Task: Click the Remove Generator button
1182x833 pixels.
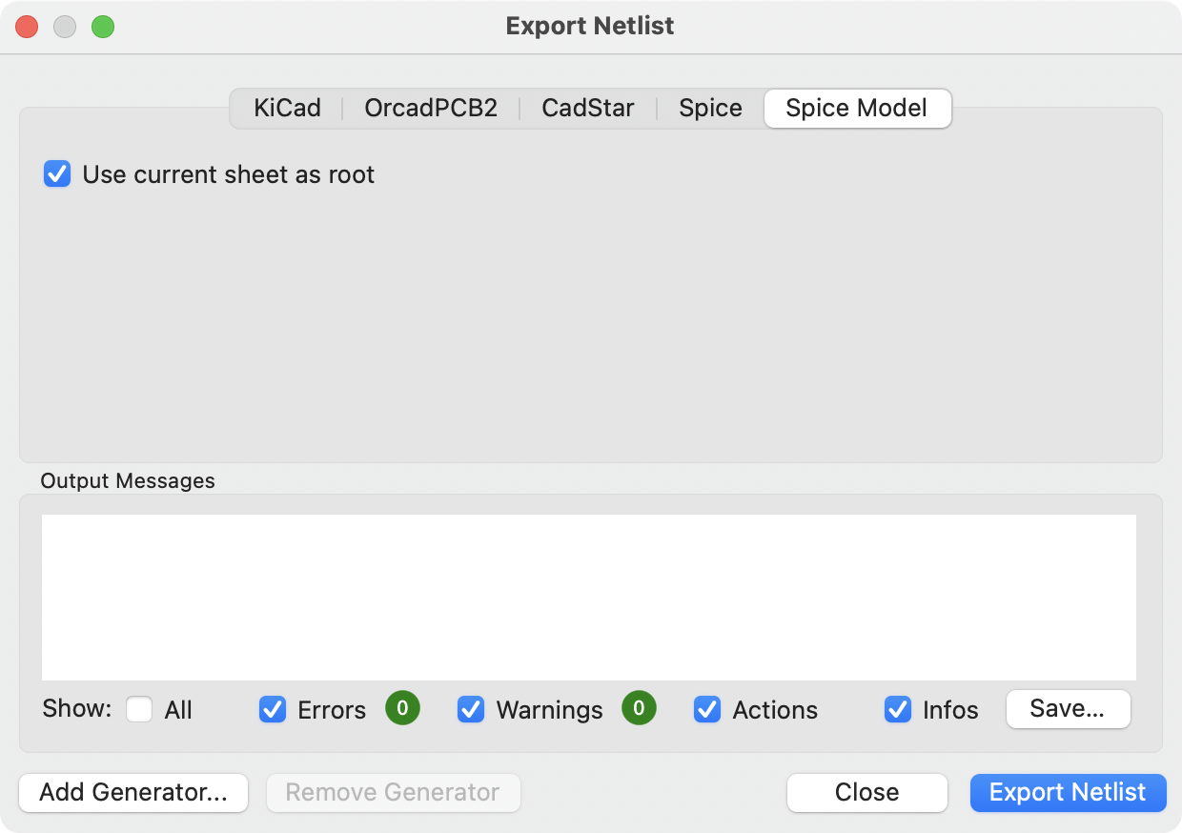Action: pos(393,792)
